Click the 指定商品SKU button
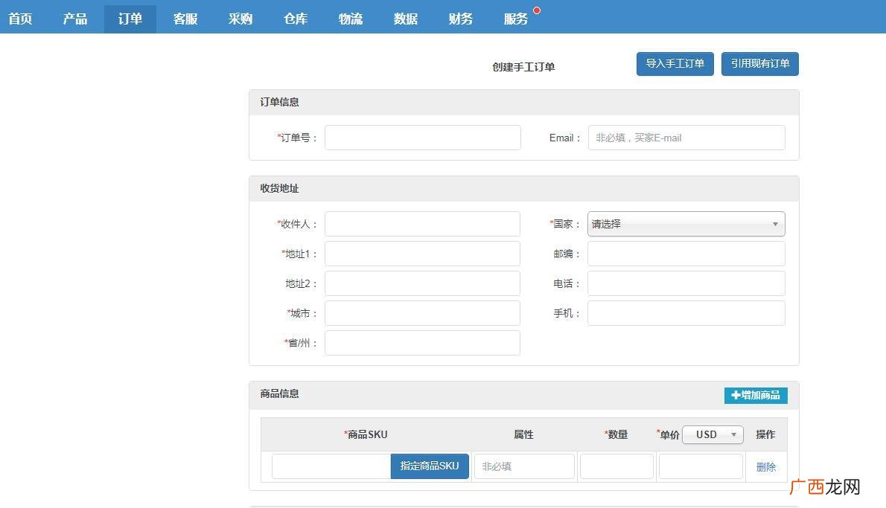 430,466
